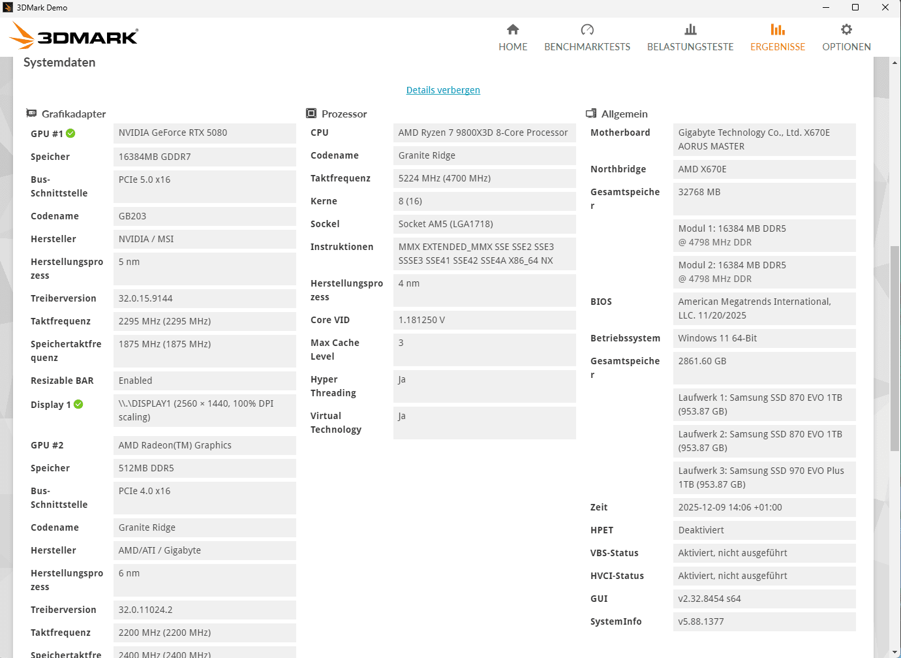Image resolution: width=901 pixels, height=658 pixels.
Task: Click Northbridge 'AMD X670E' value
Action: 765,169
